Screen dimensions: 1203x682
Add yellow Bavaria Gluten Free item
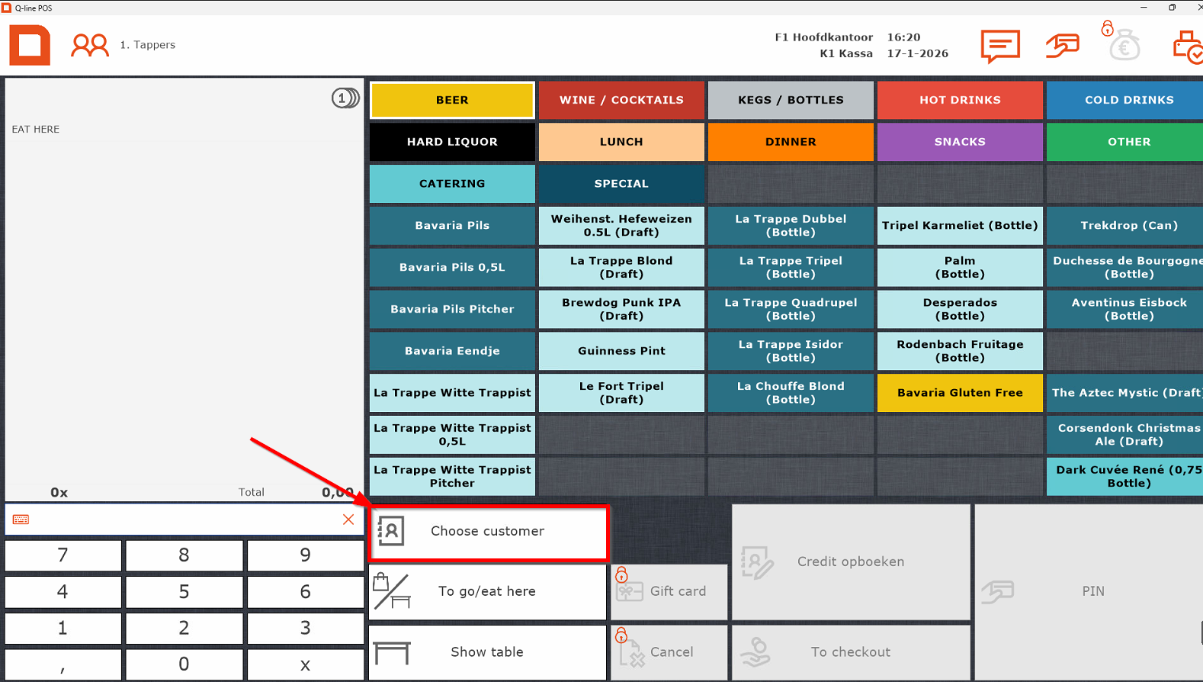tap(959, 393)
